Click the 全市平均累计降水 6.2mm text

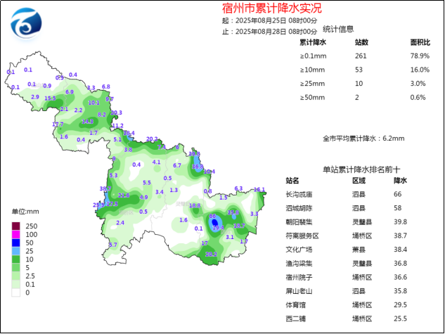click(363, 139)
